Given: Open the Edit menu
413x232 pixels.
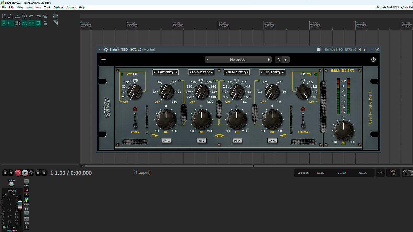Looking at the screenshot, I should click(11, 8).
